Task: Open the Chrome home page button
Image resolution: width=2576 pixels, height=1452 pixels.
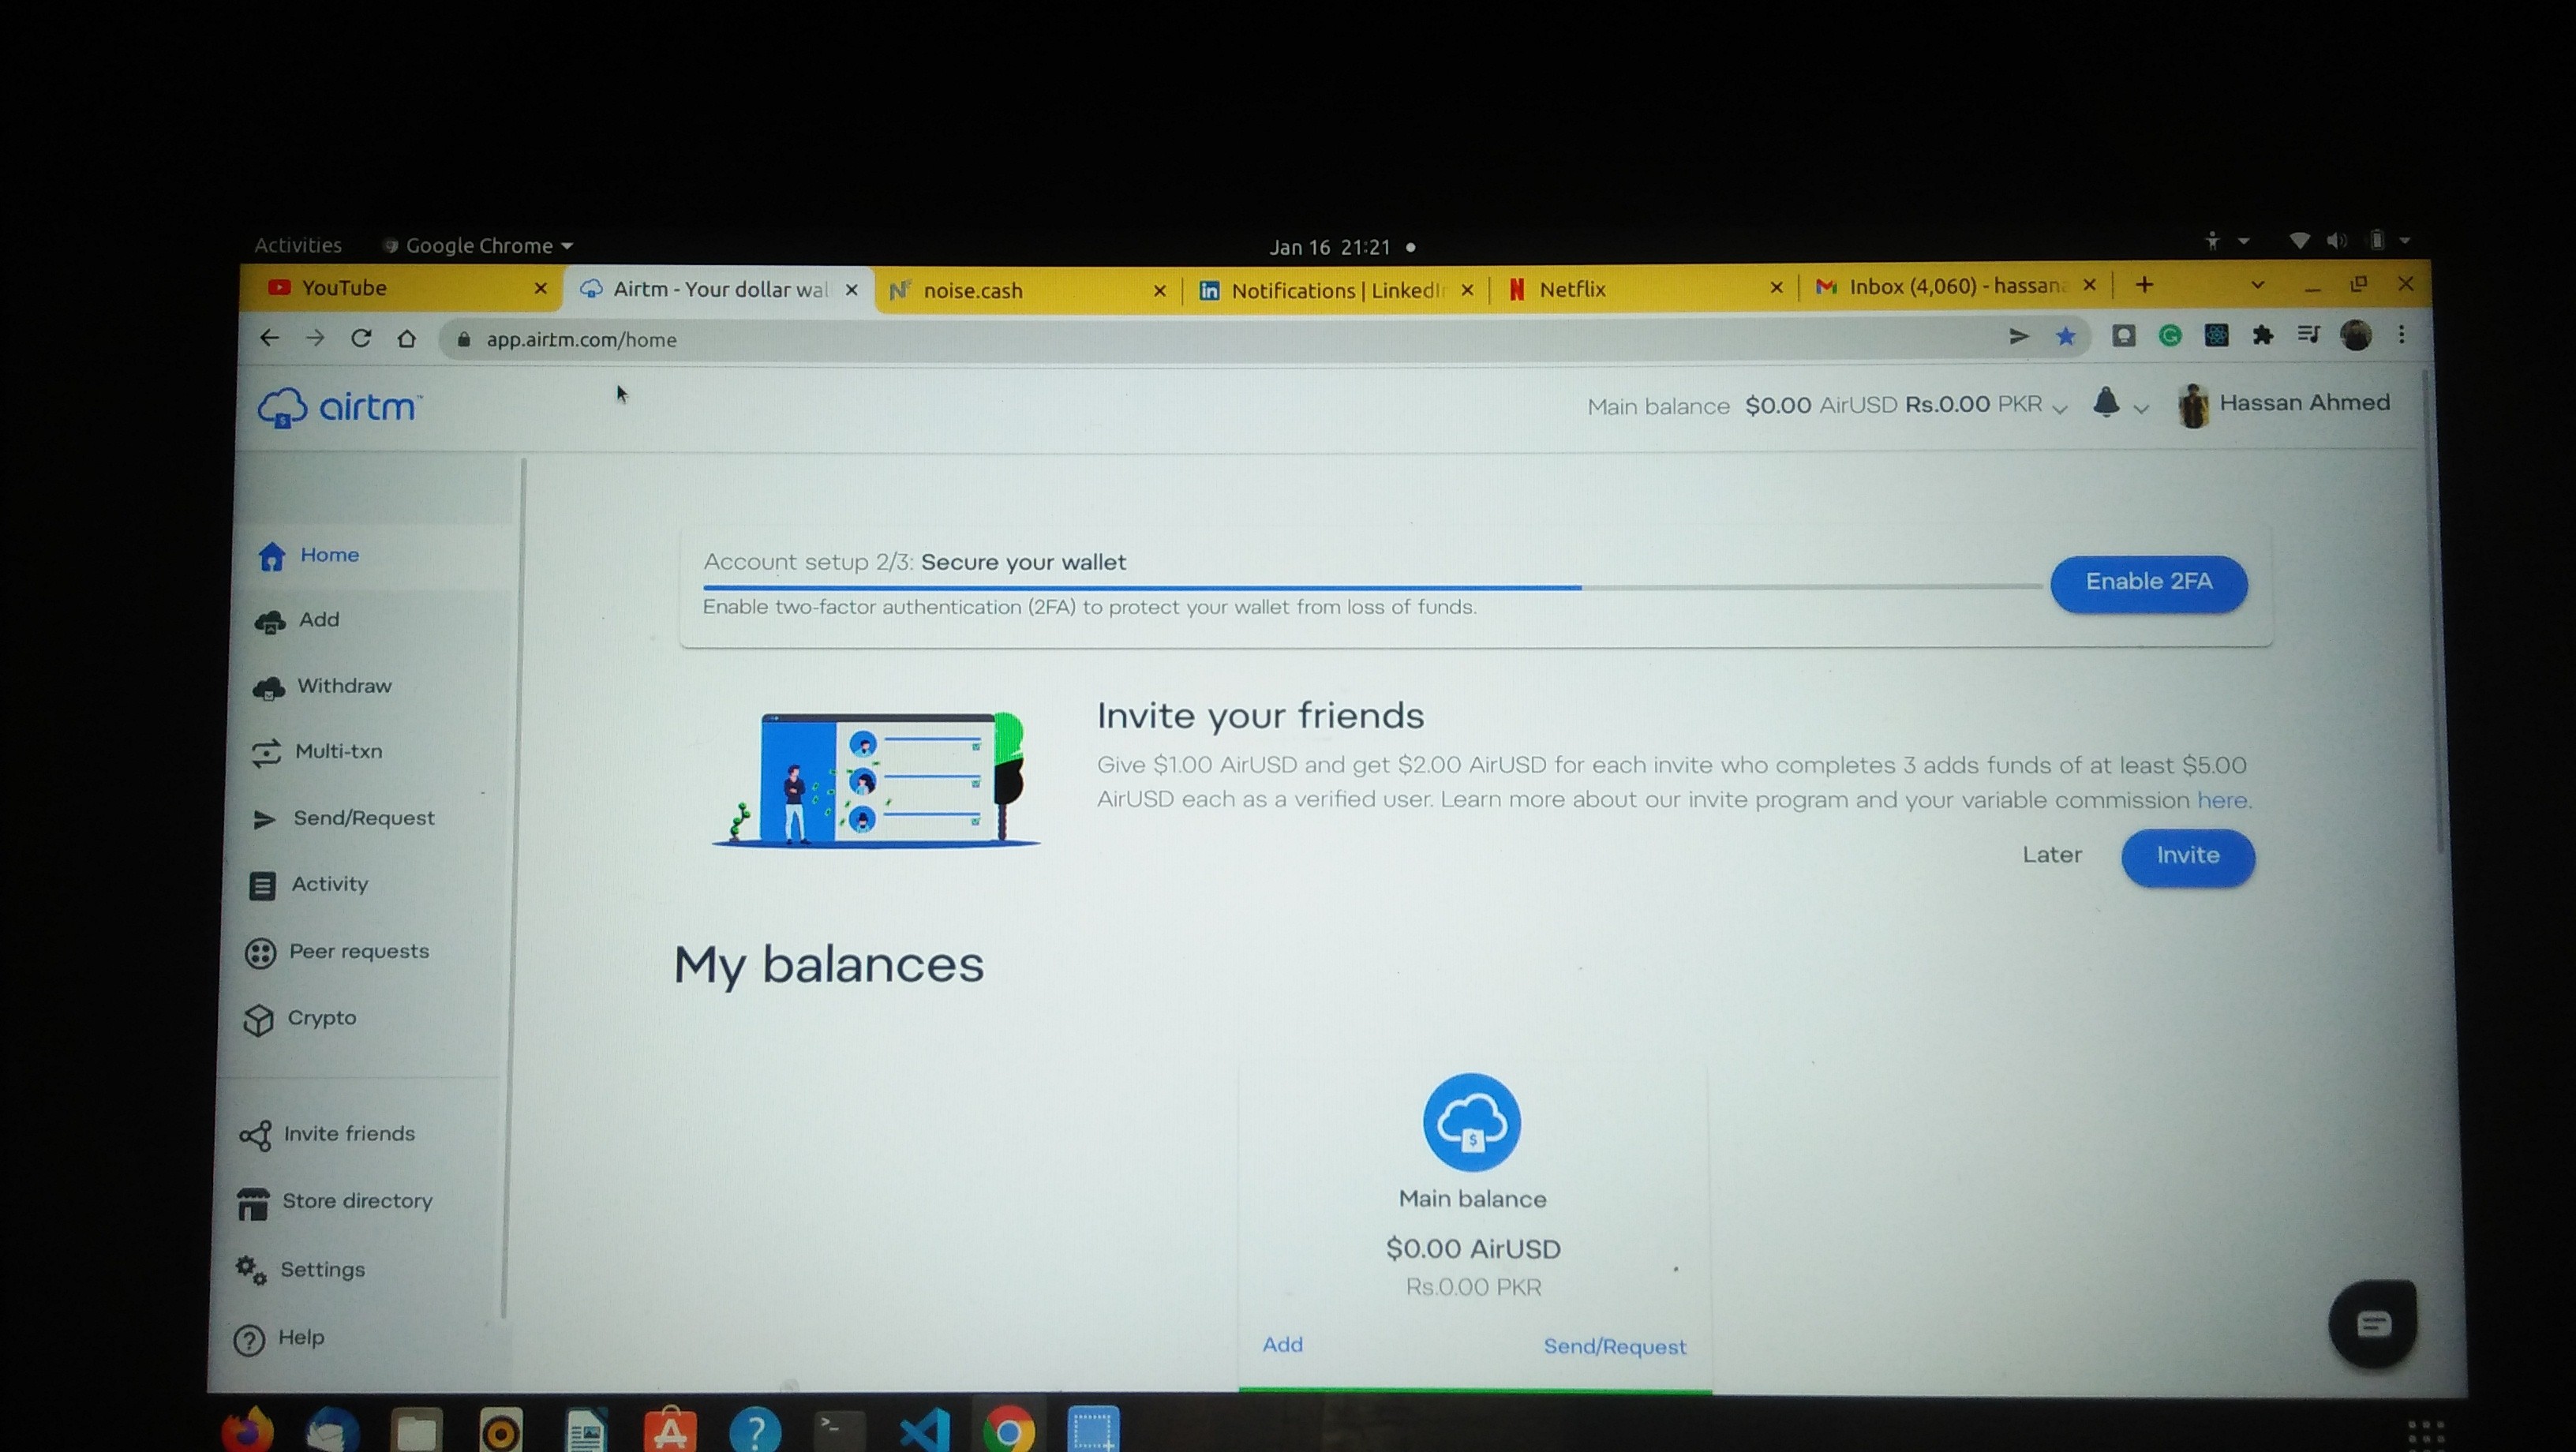Action: coord(407,338)
